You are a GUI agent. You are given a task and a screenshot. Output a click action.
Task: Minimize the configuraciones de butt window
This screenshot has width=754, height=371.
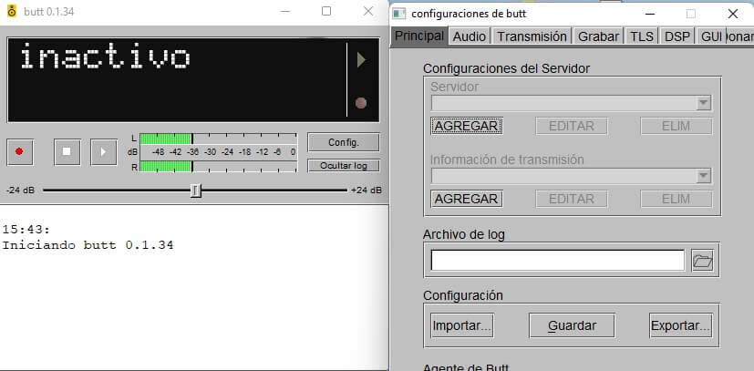[650, 14]
